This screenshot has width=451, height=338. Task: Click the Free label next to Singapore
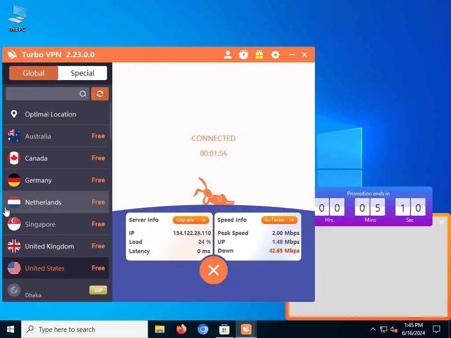[x=98, y=224]
